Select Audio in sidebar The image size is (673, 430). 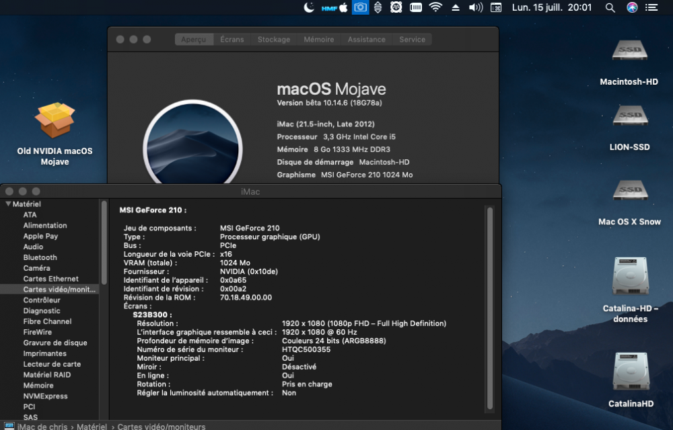click(33, 247)
